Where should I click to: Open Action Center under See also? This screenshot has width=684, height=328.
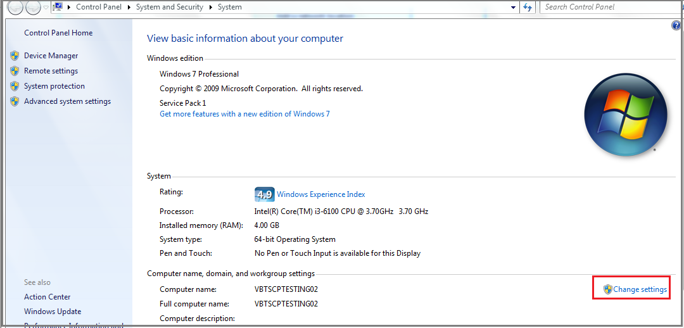(x=47, y=297)
